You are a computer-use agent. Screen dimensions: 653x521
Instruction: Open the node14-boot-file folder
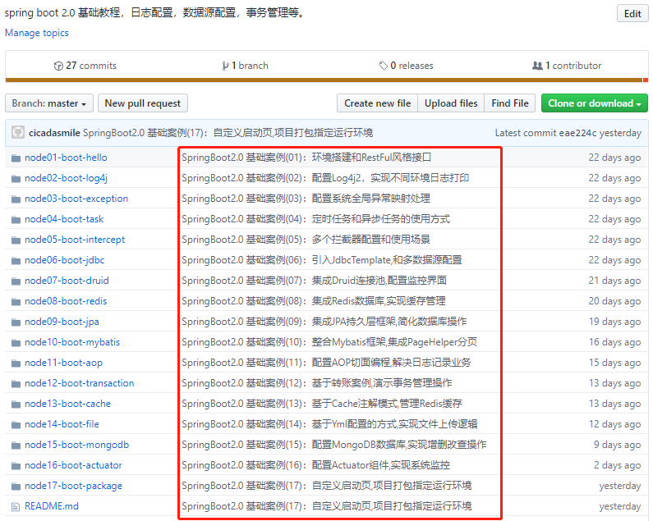click(62, 424)
